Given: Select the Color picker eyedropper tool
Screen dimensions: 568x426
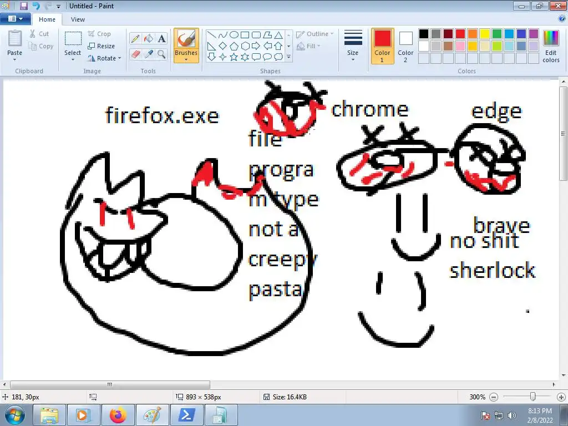Looking at the screenshot, I should pyautogui.click(x=149, y=54).
